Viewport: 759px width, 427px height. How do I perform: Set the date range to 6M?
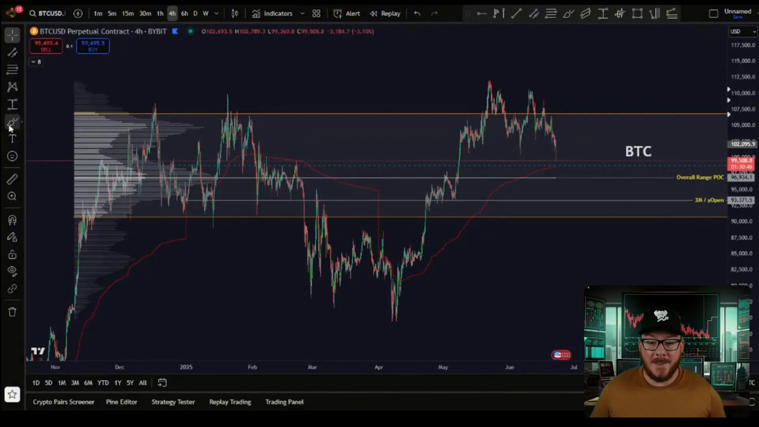(88, 383)
